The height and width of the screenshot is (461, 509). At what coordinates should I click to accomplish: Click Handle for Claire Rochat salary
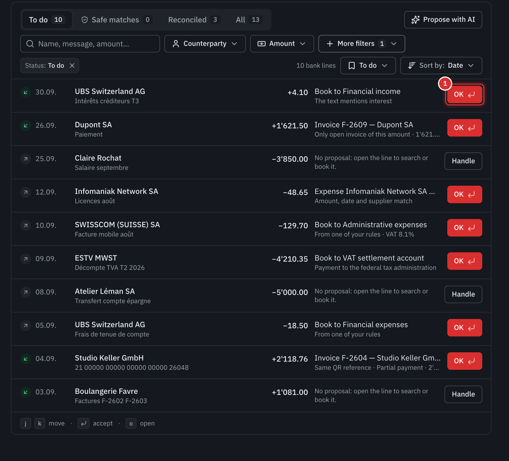point(463,161)
